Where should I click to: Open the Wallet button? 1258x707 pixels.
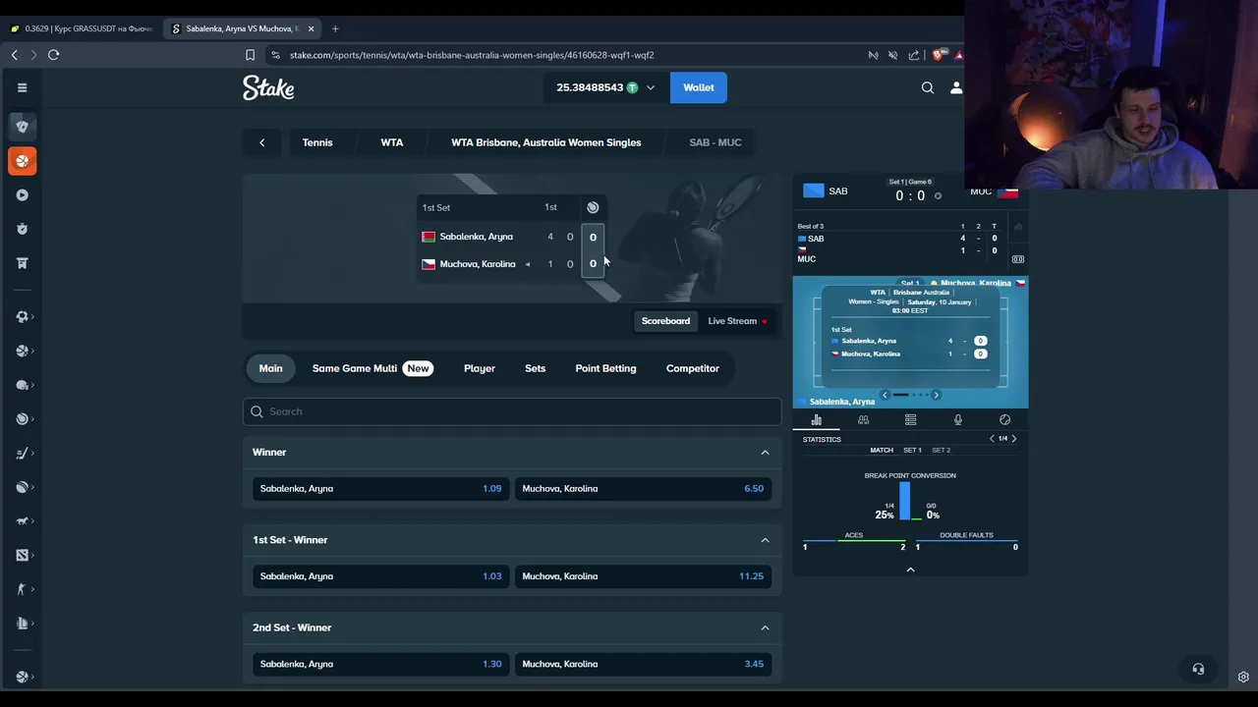699,87
